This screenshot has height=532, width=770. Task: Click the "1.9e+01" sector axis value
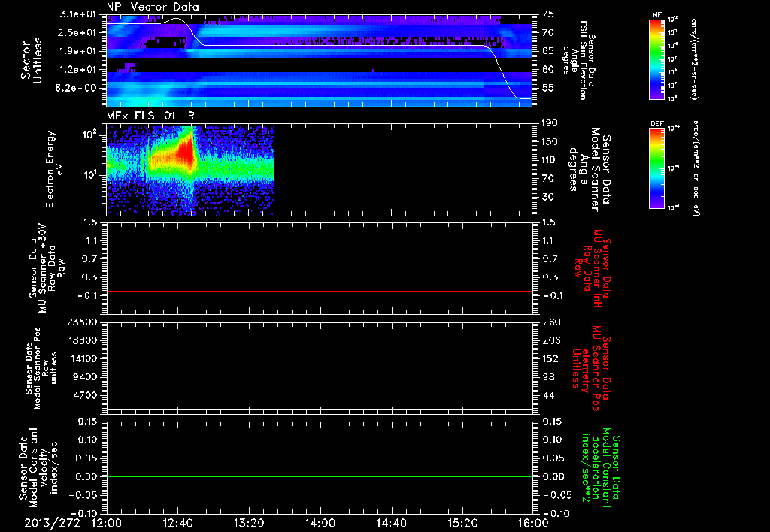(x=77, y=51)
